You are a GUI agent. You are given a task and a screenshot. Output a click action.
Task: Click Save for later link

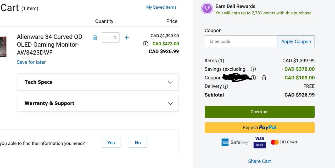[x=31, y=62]
